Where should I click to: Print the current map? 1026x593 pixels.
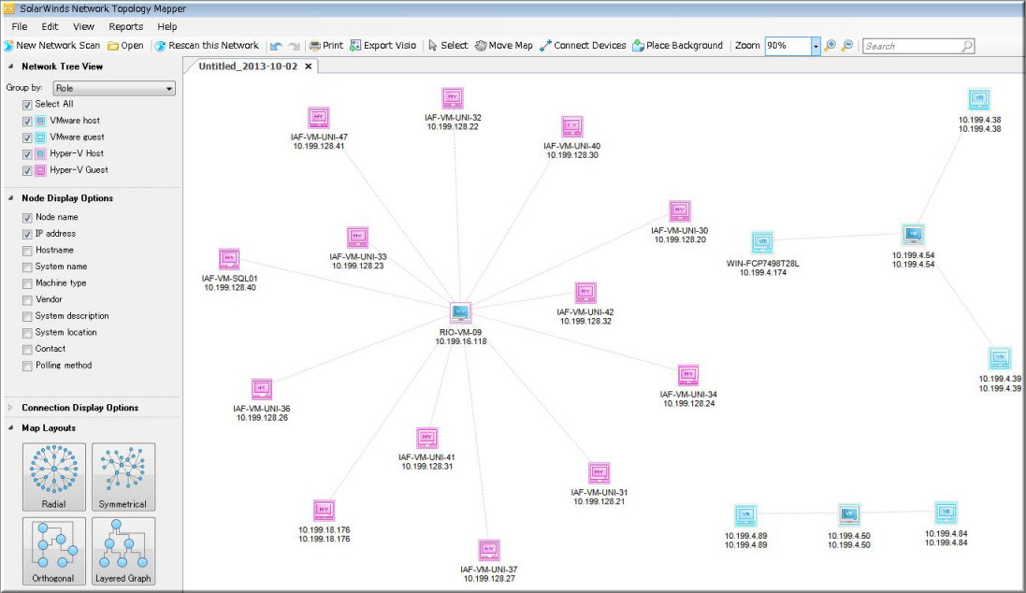pyautogui.click(x=325, y=46)
